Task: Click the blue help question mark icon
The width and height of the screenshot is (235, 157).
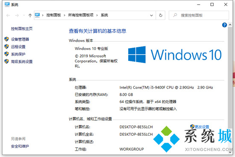Action: tap(224, 25)
